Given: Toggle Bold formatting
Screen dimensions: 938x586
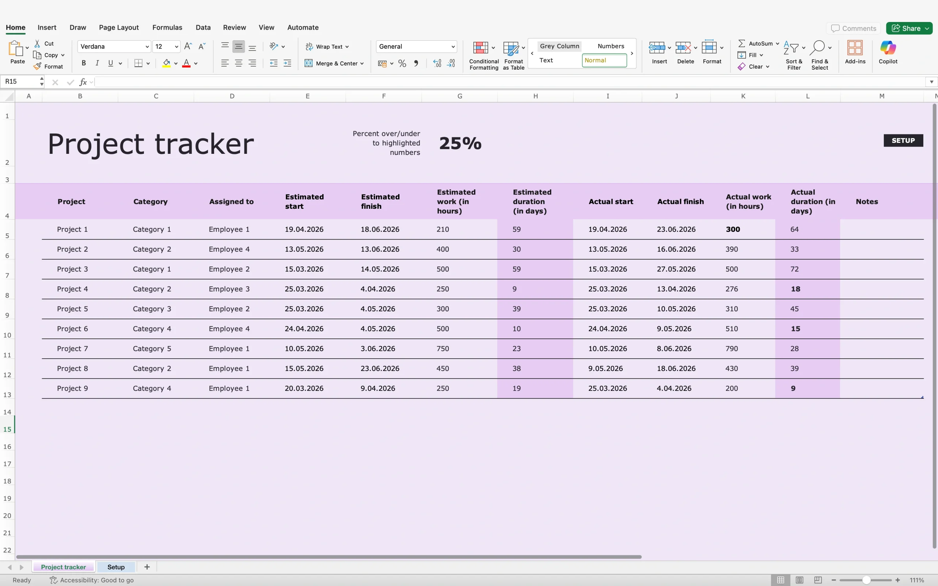Looking at the screenshot, I should click(x=84, y=63).
